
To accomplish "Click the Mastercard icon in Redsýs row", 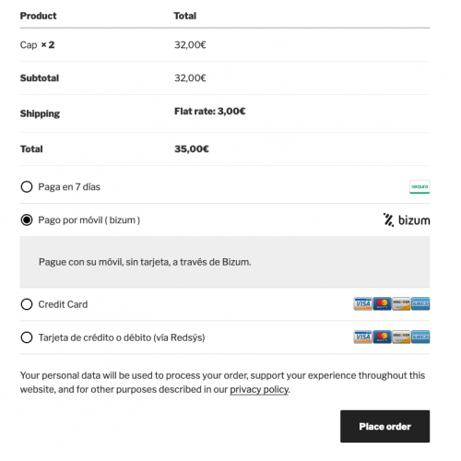I will click(382, 337).
